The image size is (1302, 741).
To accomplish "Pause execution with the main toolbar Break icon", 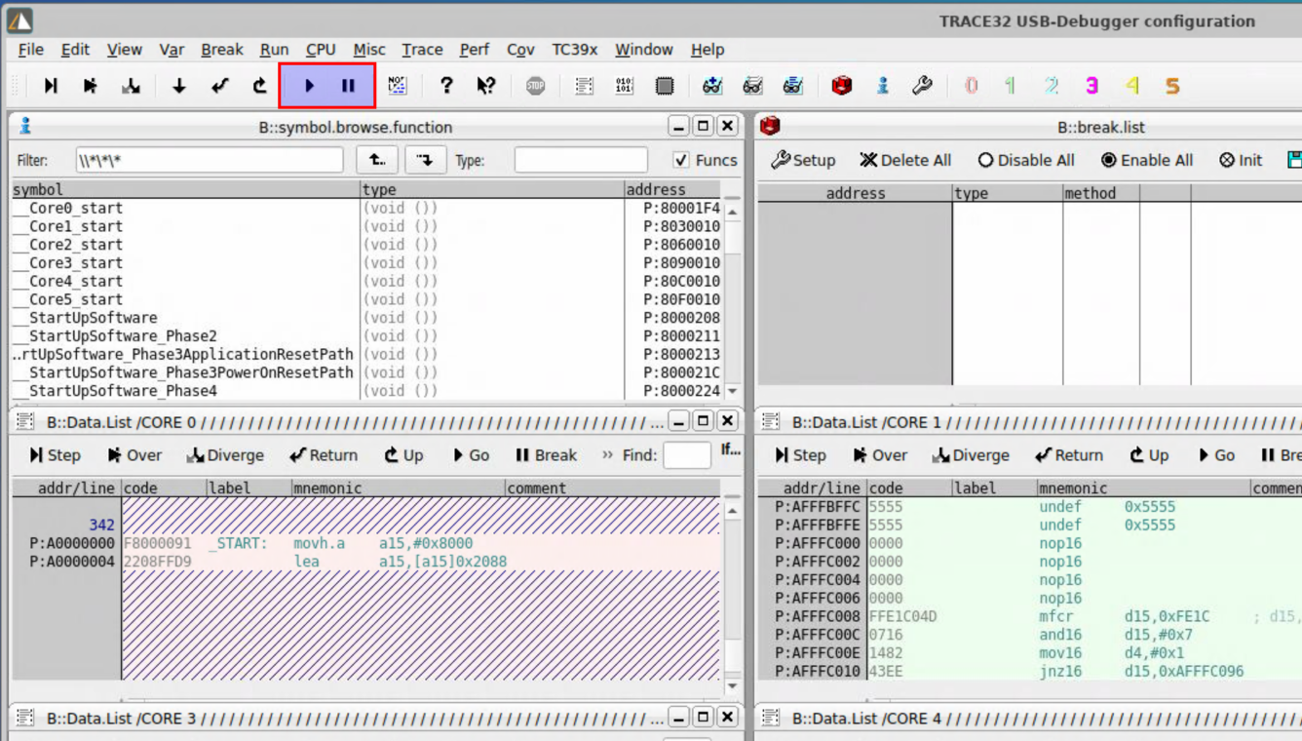I will [x=348, y=86].
